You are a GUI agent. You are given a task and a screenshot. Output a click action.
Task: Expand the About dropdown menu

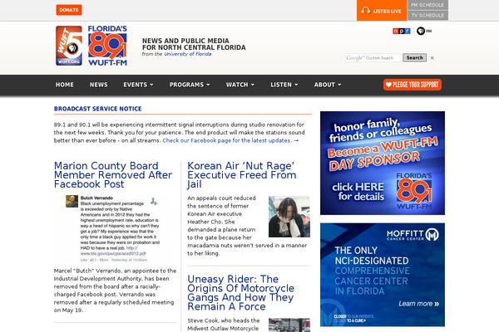coord(328,85)
